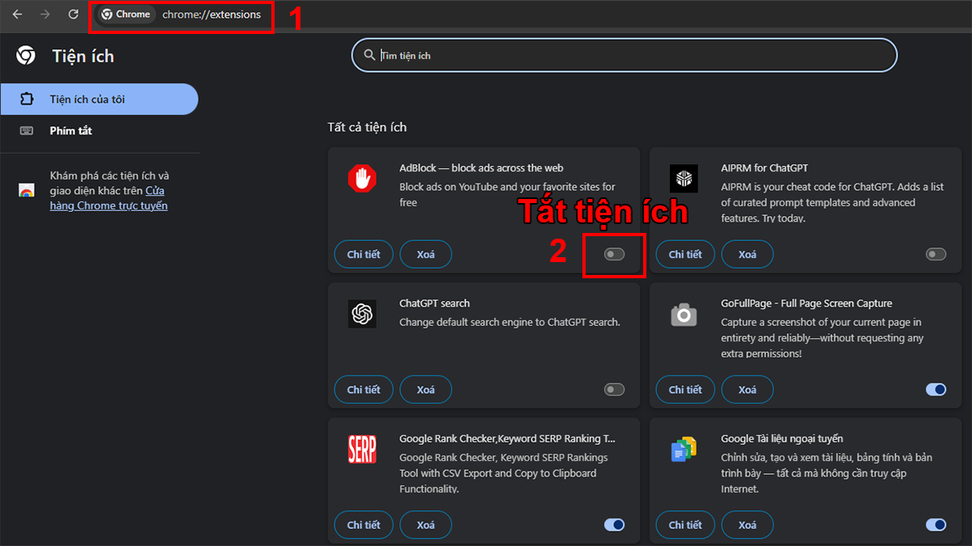Open Chi tiết for AIPRM for ChatGPT
Screen dimensions: 972x546
(685, 254)
